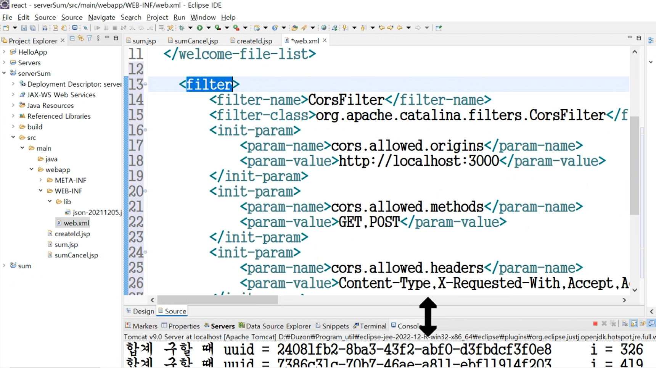656x368 pixels.
Task: Open the Debug launch dropdown arrow
Action: (190, 28)
